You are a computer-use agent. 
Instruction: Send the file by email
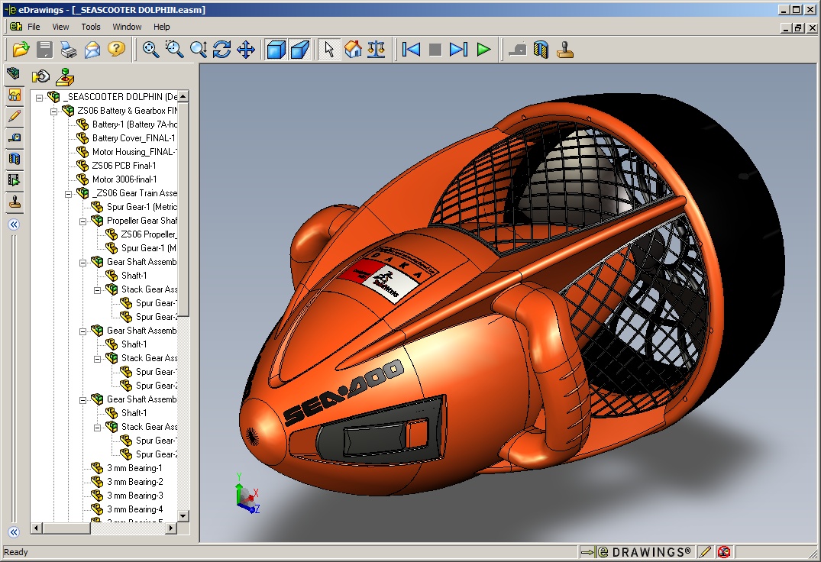[92, 50]
